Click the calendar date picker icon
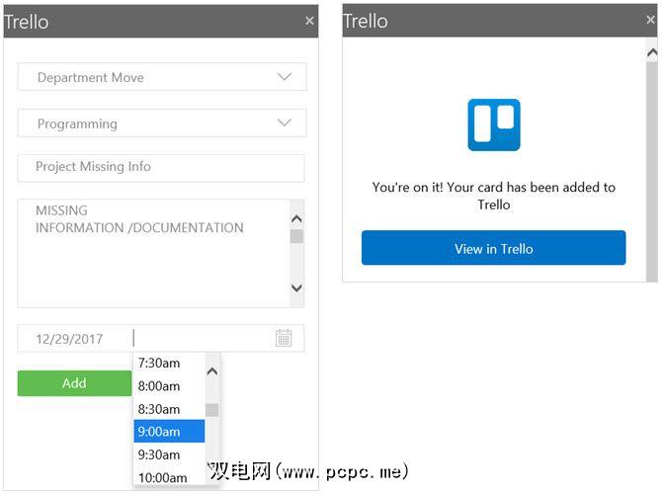The width and height of the screenshot is (662, 494). (284, 338)
